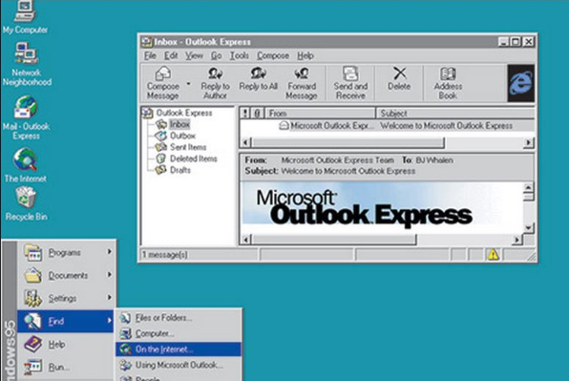Open the Tools menu in Outlook Express
The width and height of the screenshot is (569, 381).
click(239, 55)
